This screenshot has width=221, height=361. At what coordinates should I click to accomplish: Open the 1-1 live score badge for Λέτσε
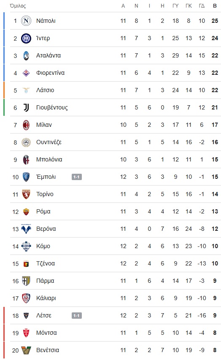[76, 315]
